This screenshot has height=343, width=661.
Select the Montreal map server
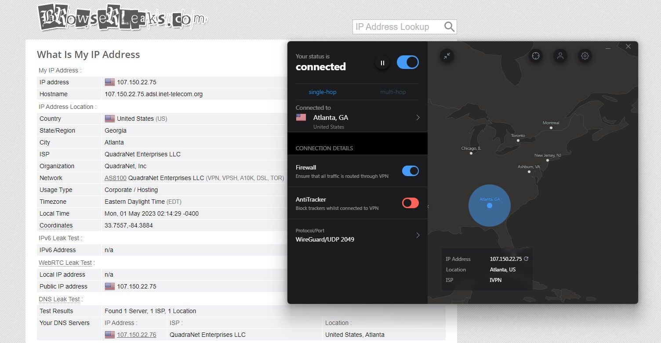[x=551, y=128]
